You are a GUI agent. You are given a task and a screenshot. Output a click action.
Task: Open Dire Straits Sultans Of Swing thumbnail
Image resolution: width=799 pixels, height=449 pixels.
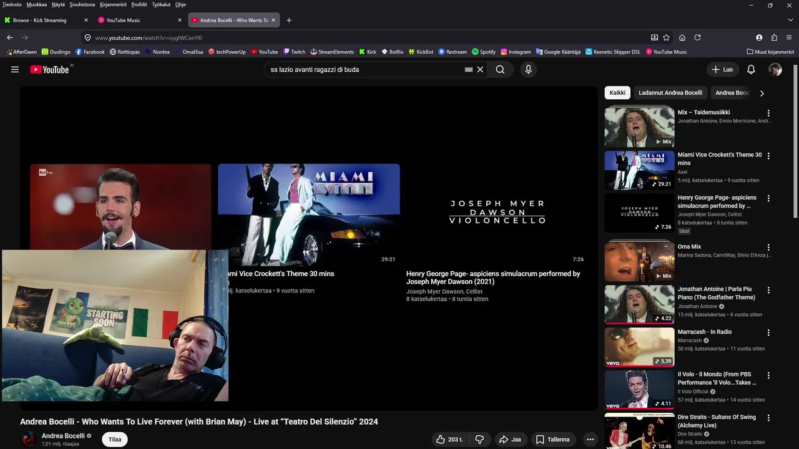point(639,431)
